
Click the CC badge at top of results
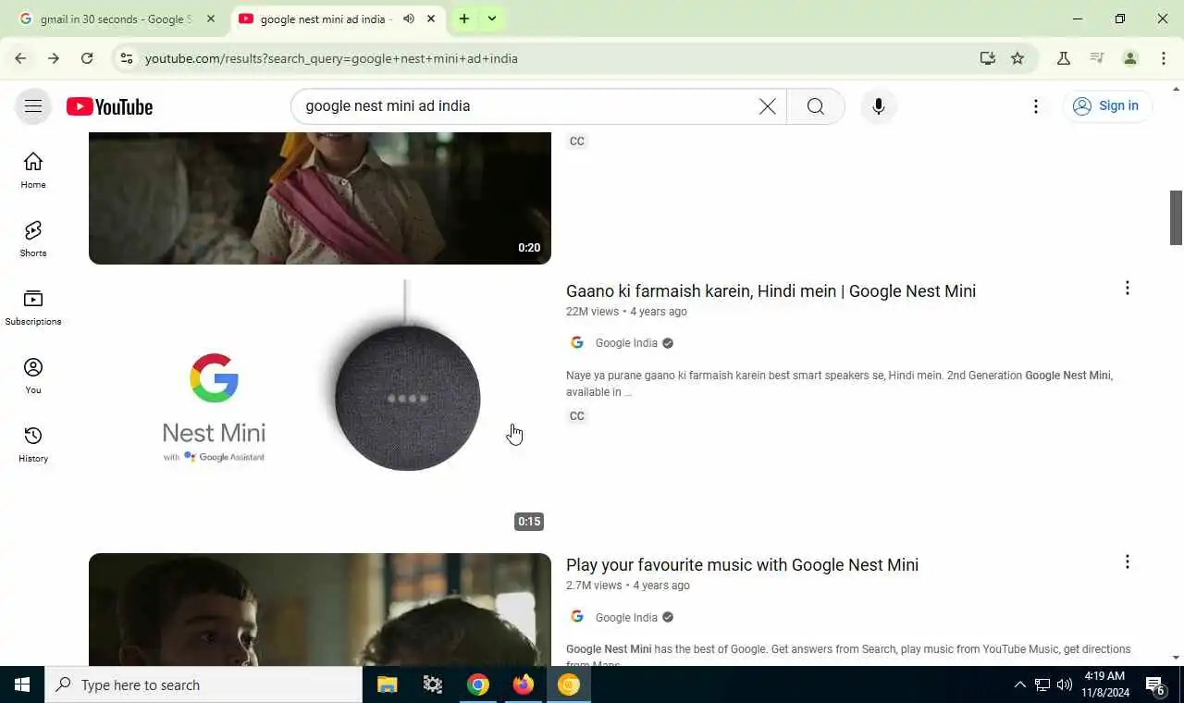pyautogui.click(x=577, y=142)
